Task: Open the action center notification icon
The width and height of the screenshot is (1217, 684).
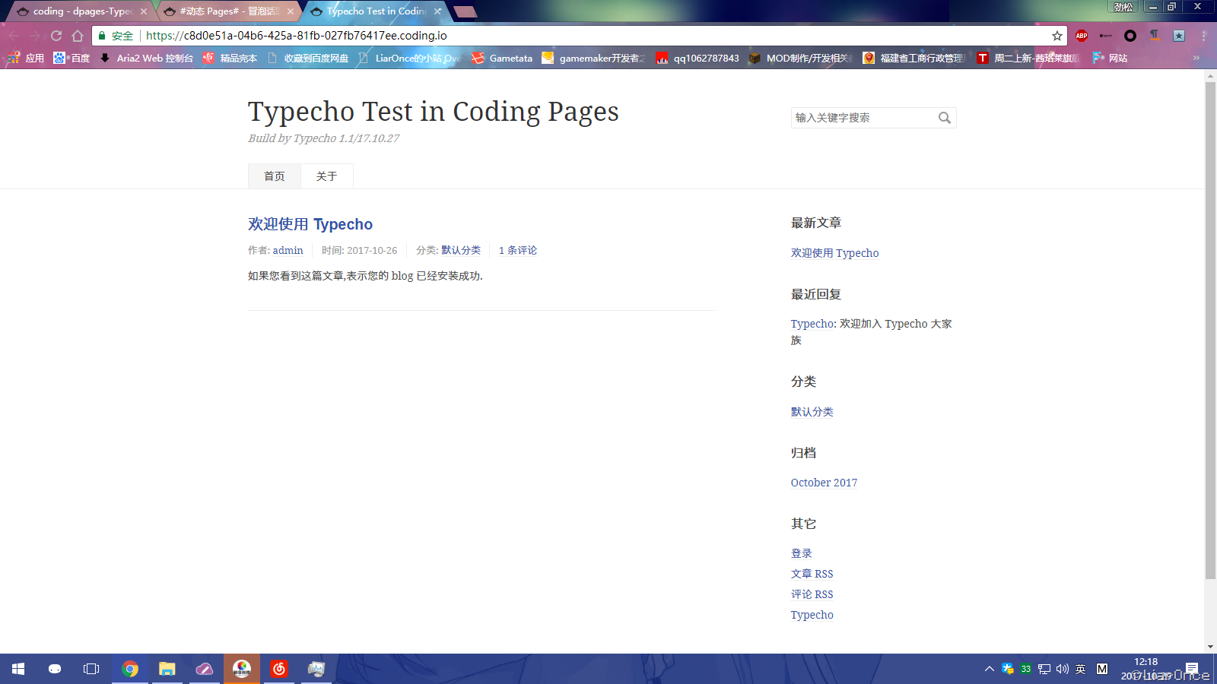Action: tap(1192, 669)
